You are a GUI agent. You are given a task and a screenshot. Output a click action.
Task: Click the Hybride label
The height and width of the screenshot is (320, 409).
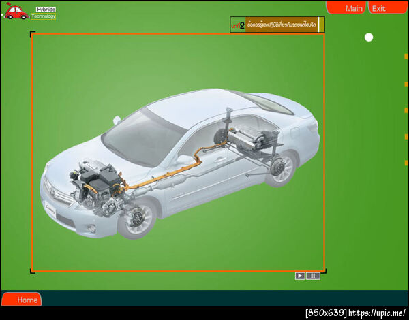(x=46, y=10)
